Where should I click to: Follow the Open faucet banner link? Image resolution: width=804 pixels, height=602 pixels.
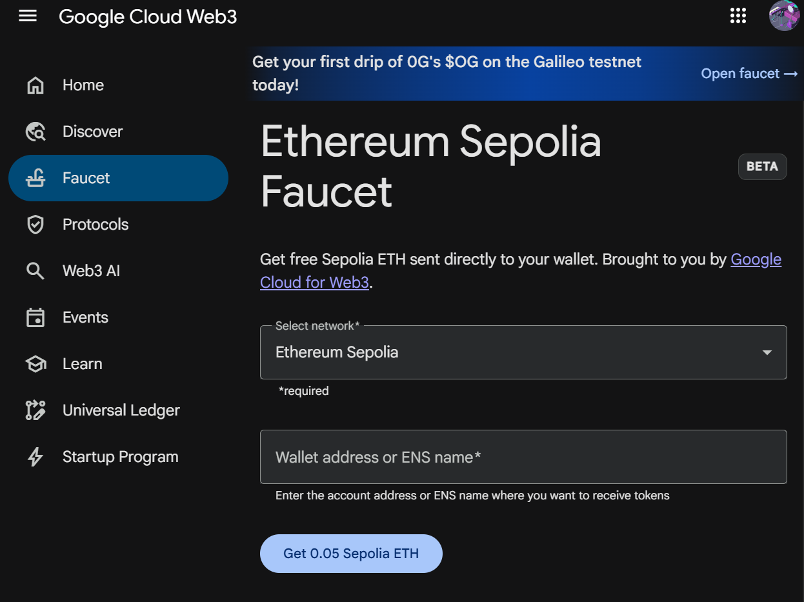click(x=749, y=74)
